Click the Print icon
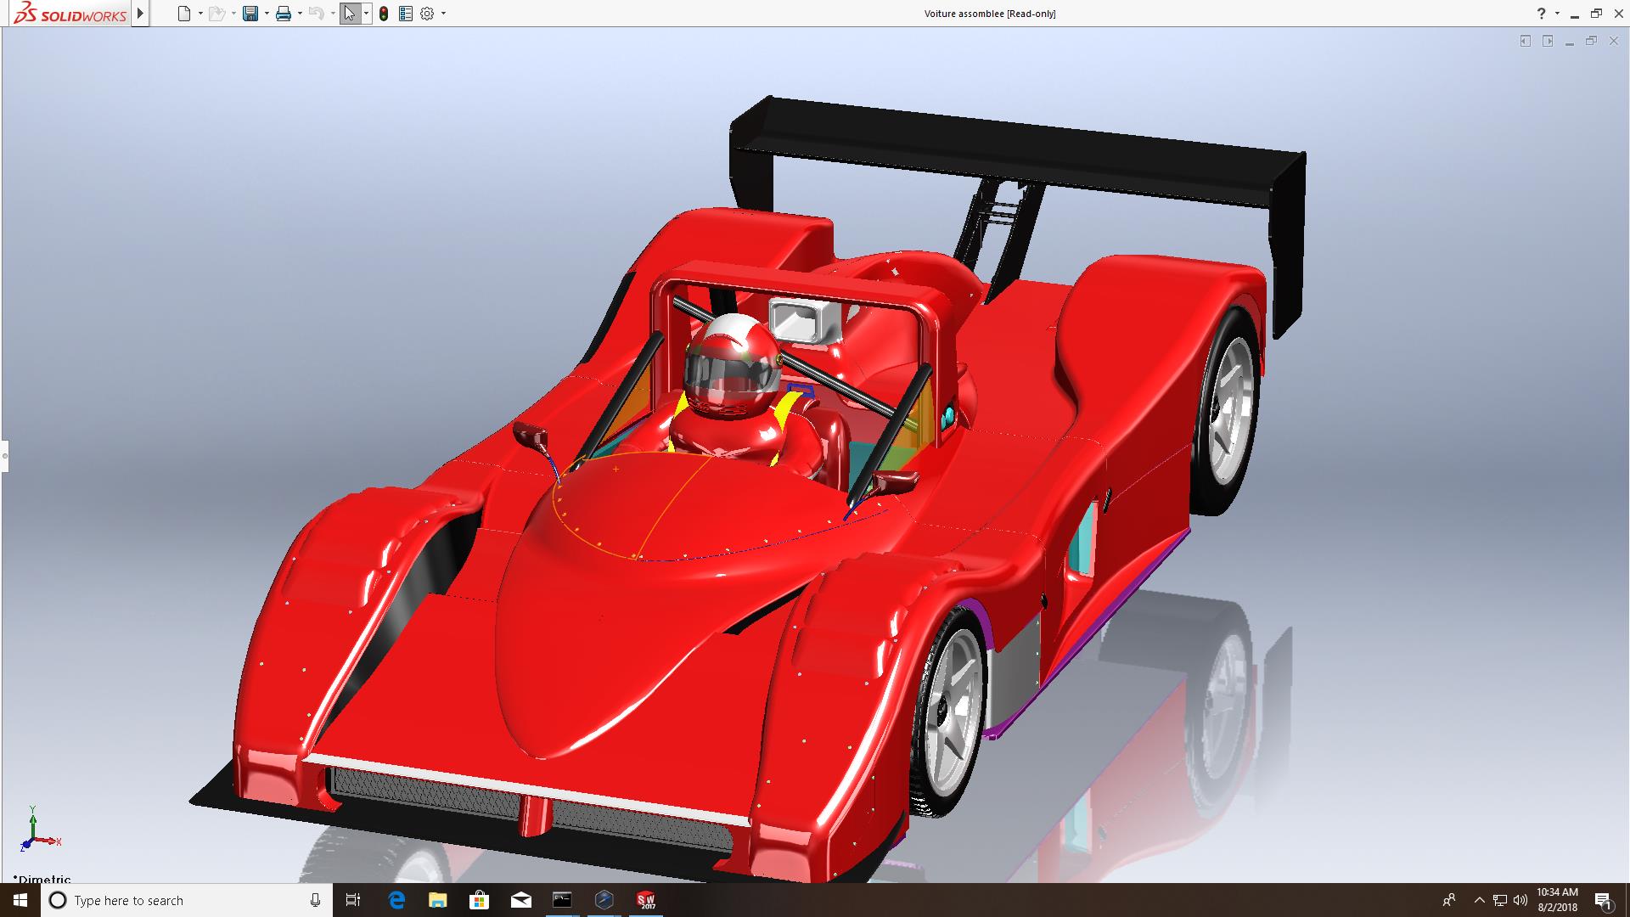This screenshot has width=1630, height=917. 284,14
